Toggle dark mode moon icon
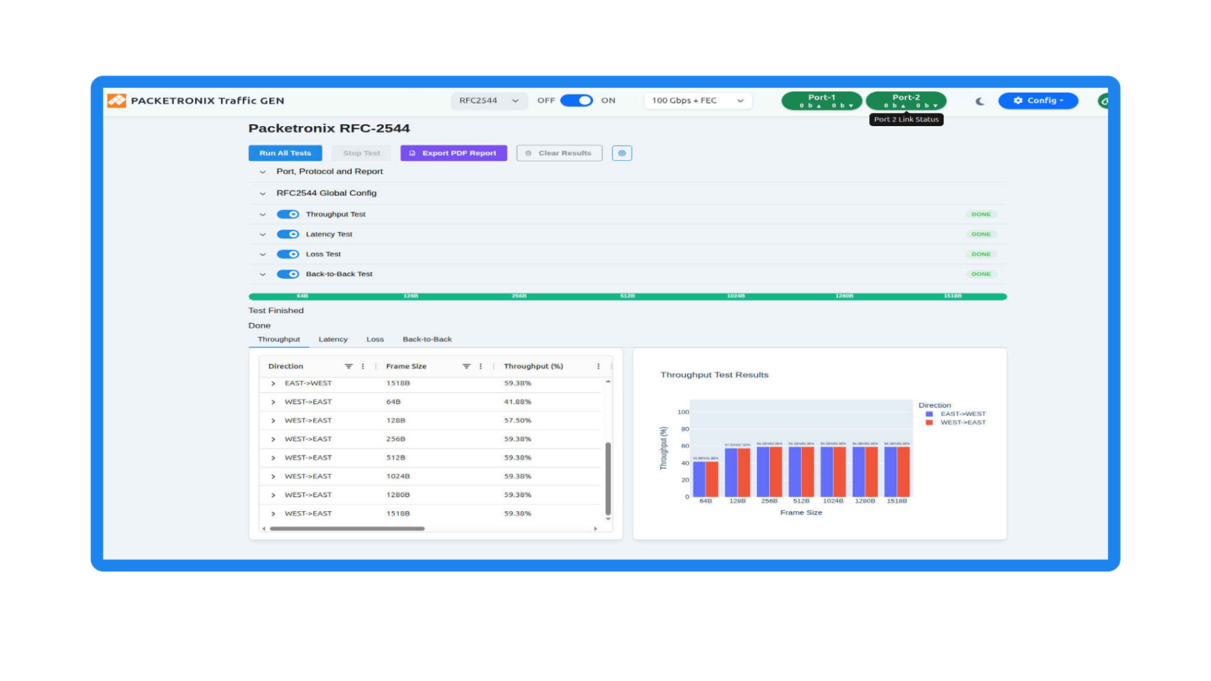Viewport: 1211px width, 681px height. pyautogui.click(x=980, y=101)
